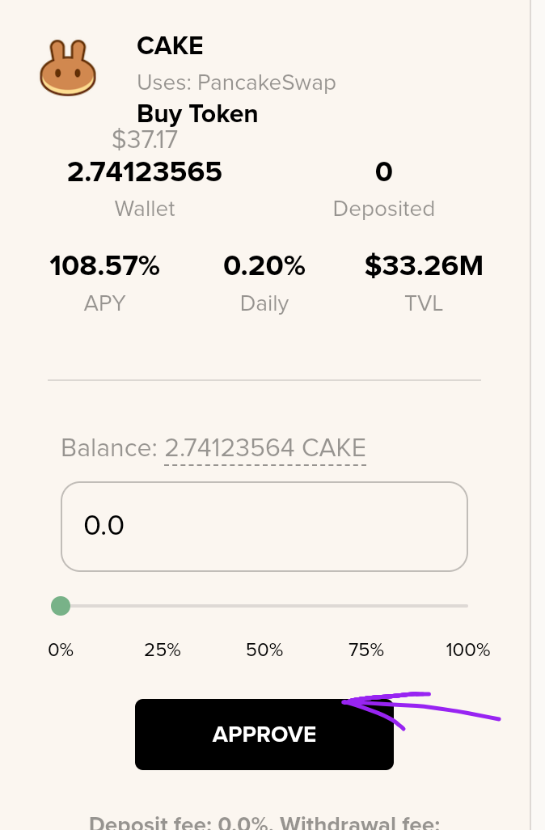The width and height of the screenshot is (545, 830).
Task: Set slider to 25% mark
Action: click(163, 606)
